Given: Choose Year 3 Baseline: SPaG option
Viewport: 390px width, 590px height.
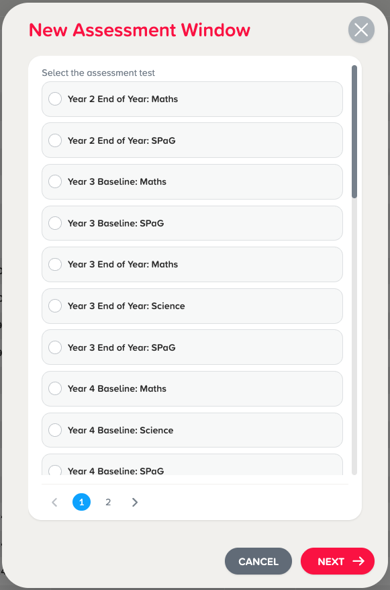Looking at the screenshot, I should (x=192, y=223).
